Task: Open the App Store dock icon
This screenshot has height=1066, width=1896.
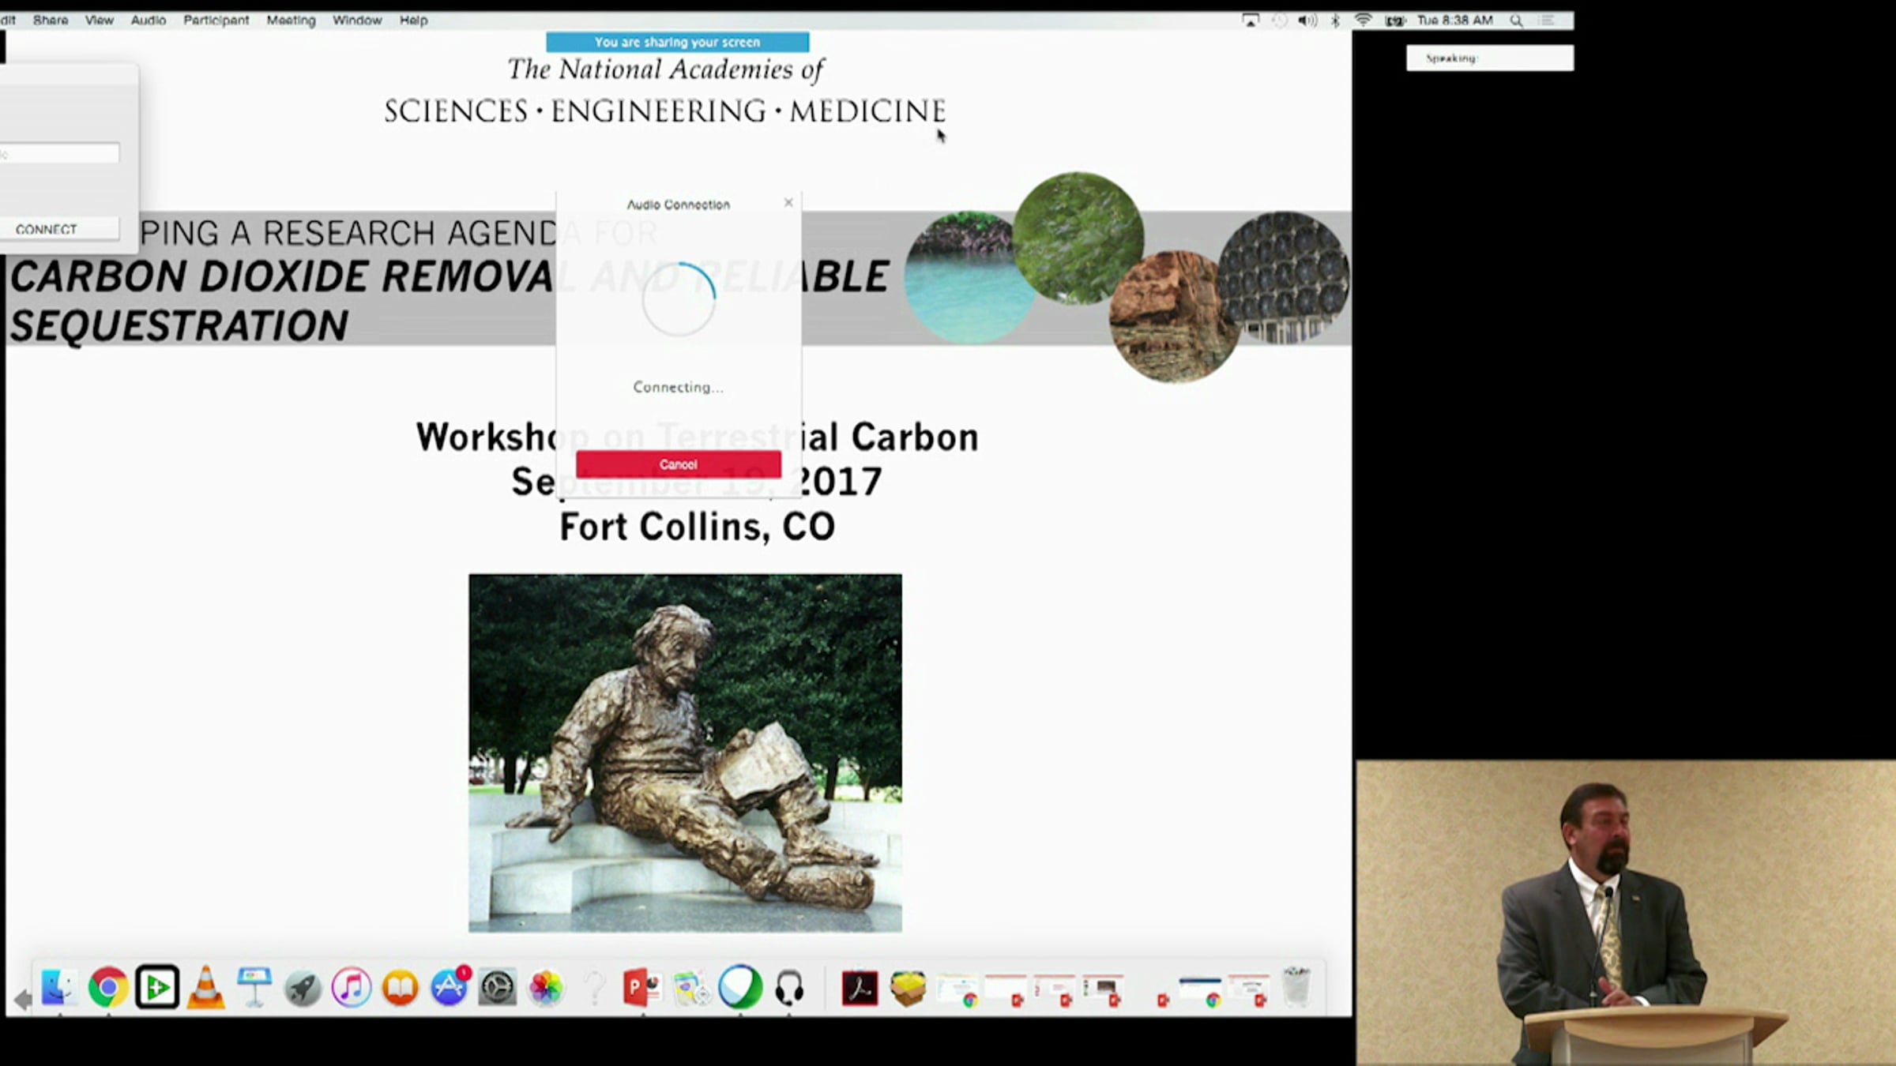Action: coord(449,987)
